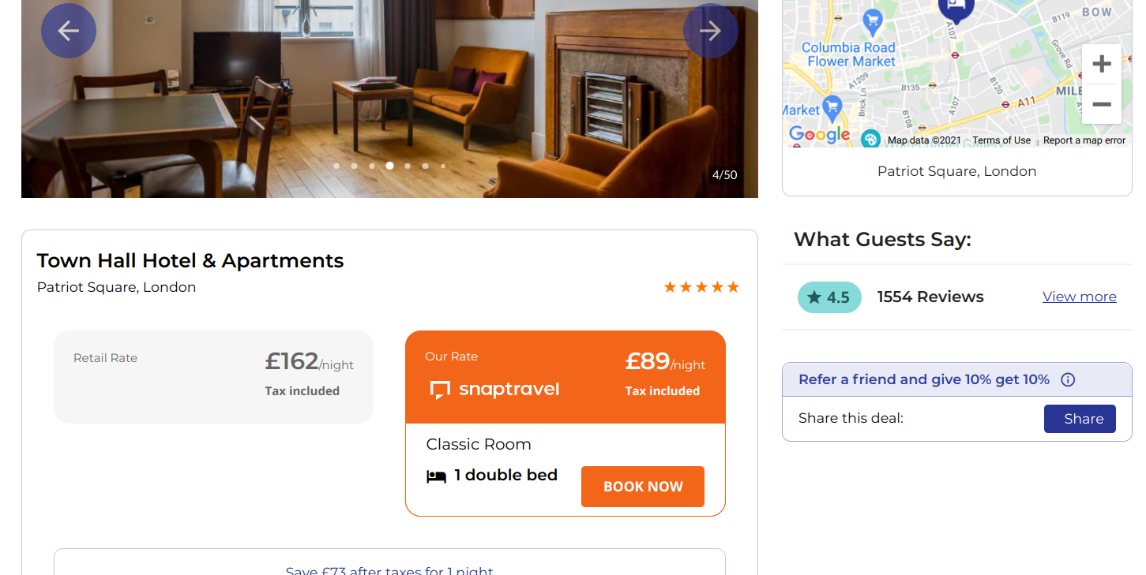1146x575 pixels.
Task: Click the hotel pin marker on map
Action: pyautogui.click(x=956, y=8)
